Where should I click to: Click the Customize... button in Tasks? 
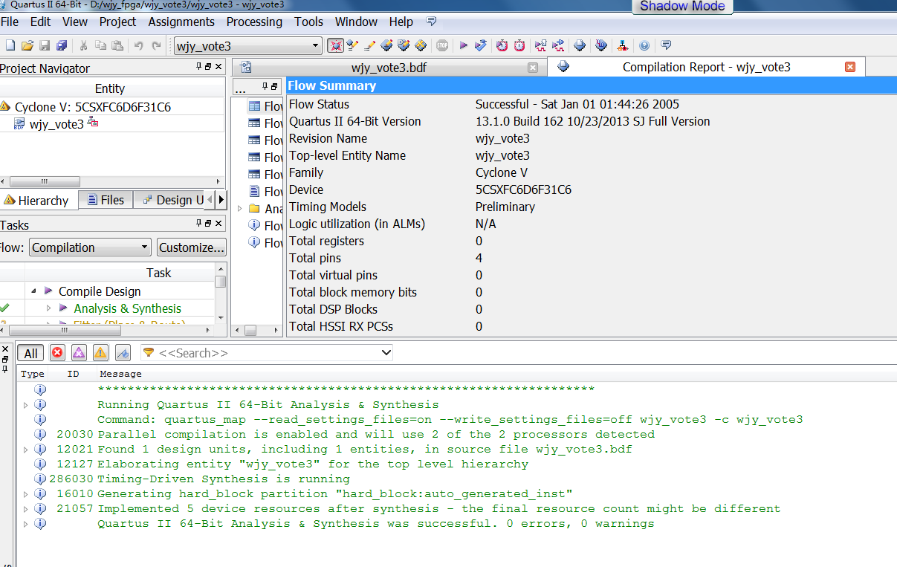click(x=191, y=247)
